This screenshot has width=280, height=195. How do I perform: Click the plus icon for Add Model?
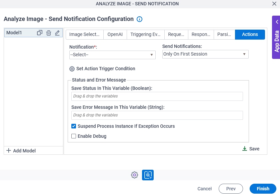[x=9, y=150]
